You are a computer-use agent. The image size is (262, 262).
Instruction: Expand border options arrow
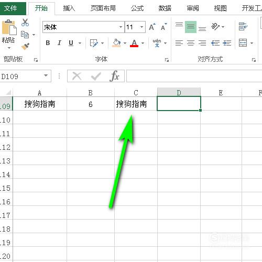pos(103,43)
